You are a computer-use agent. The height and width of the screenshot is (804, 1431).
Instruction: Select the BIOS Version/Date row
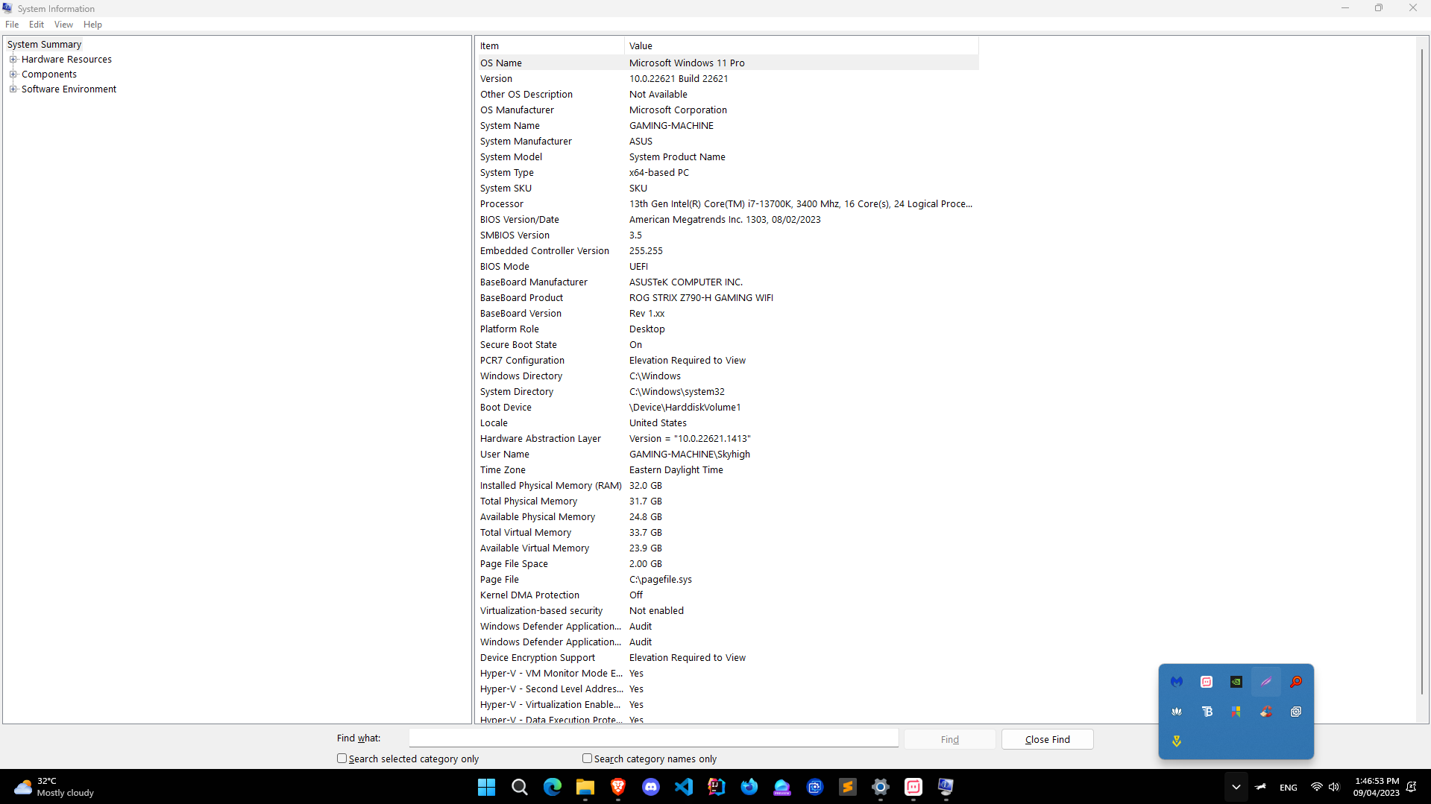click(x=728, y=220)
